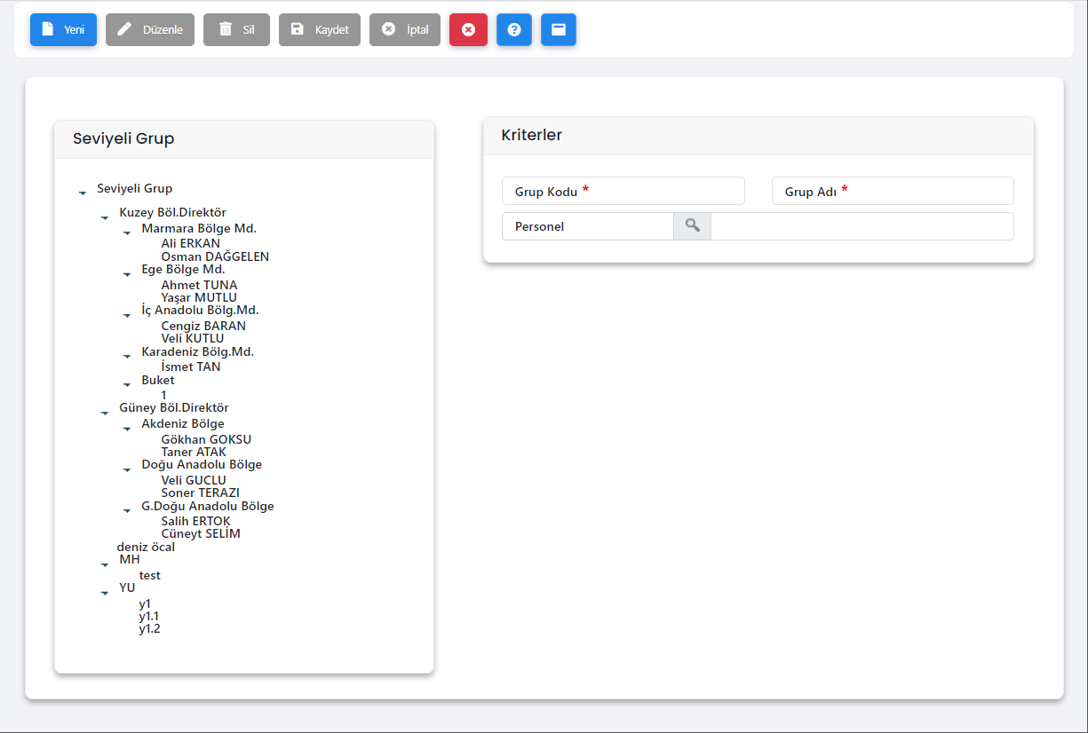Screen dimensions: 1088x733
Task: Click the Kuzey Böl.Direktör label
Action: click(x=173, y=212)
